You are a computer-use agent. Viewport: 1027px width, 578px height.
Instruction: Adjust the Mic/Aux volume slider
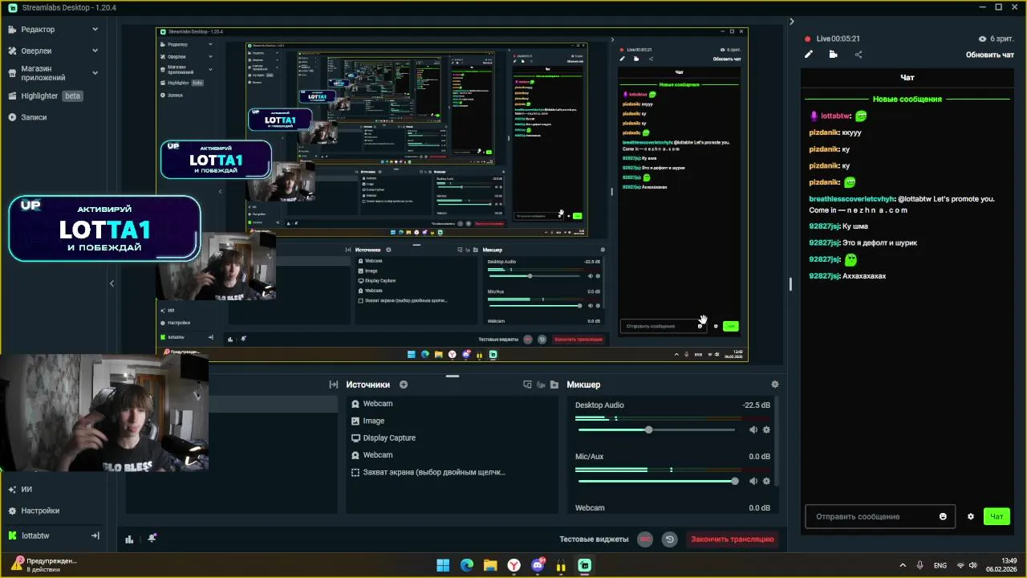(656, 481)
